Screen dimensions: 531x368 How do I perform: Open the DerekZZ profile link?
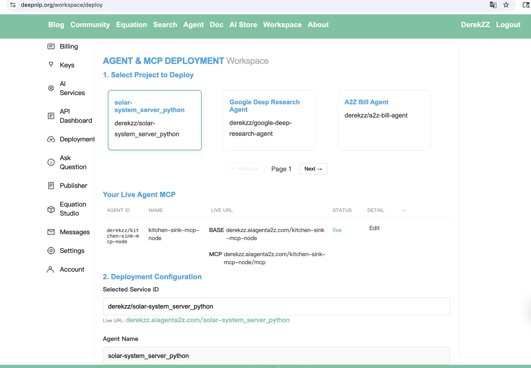click(475, 25)
